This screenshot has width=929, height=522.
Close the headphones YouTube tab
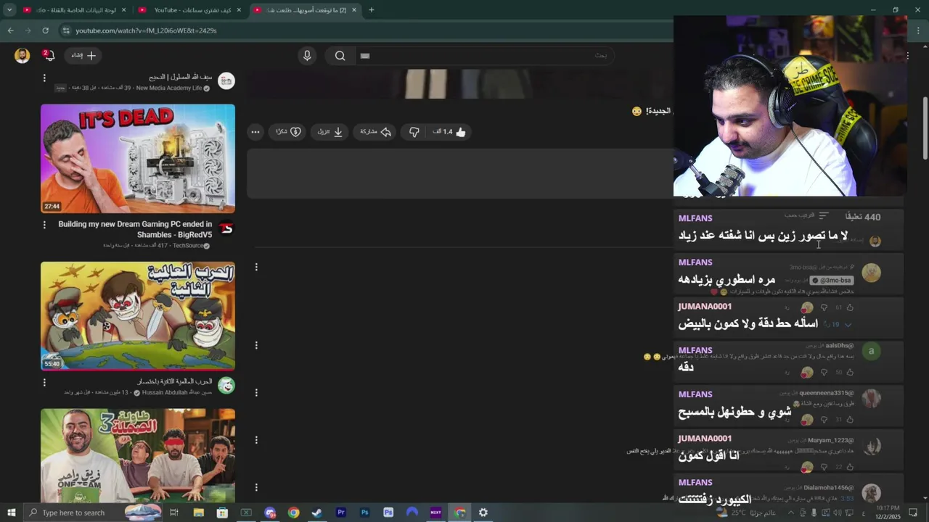pos(239,10)
